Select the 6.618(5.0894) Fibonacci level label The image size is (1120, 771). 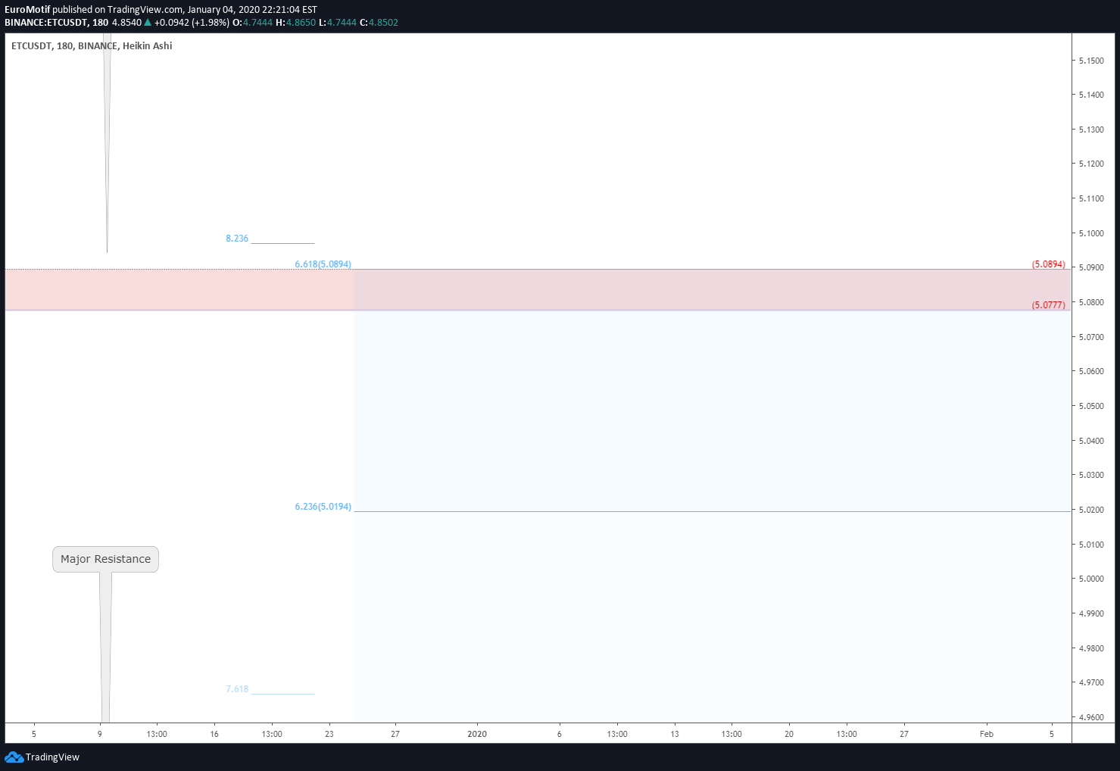tap(323, 264)
